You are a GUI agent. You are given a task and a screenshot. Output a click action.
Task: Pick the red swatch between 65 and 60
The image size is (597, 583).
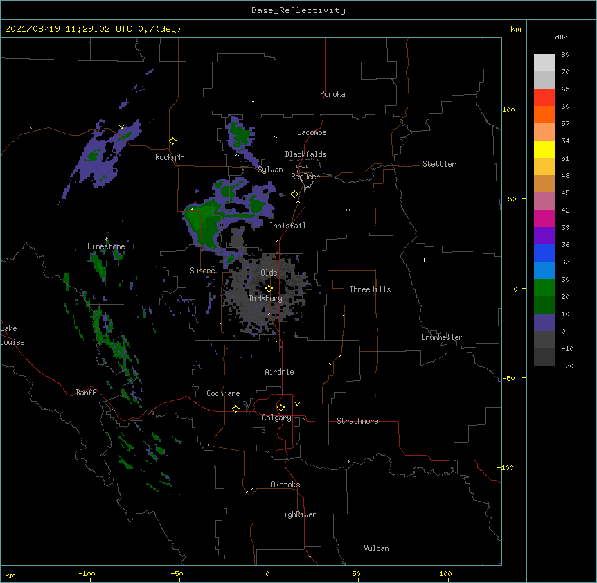coord(544,98)
